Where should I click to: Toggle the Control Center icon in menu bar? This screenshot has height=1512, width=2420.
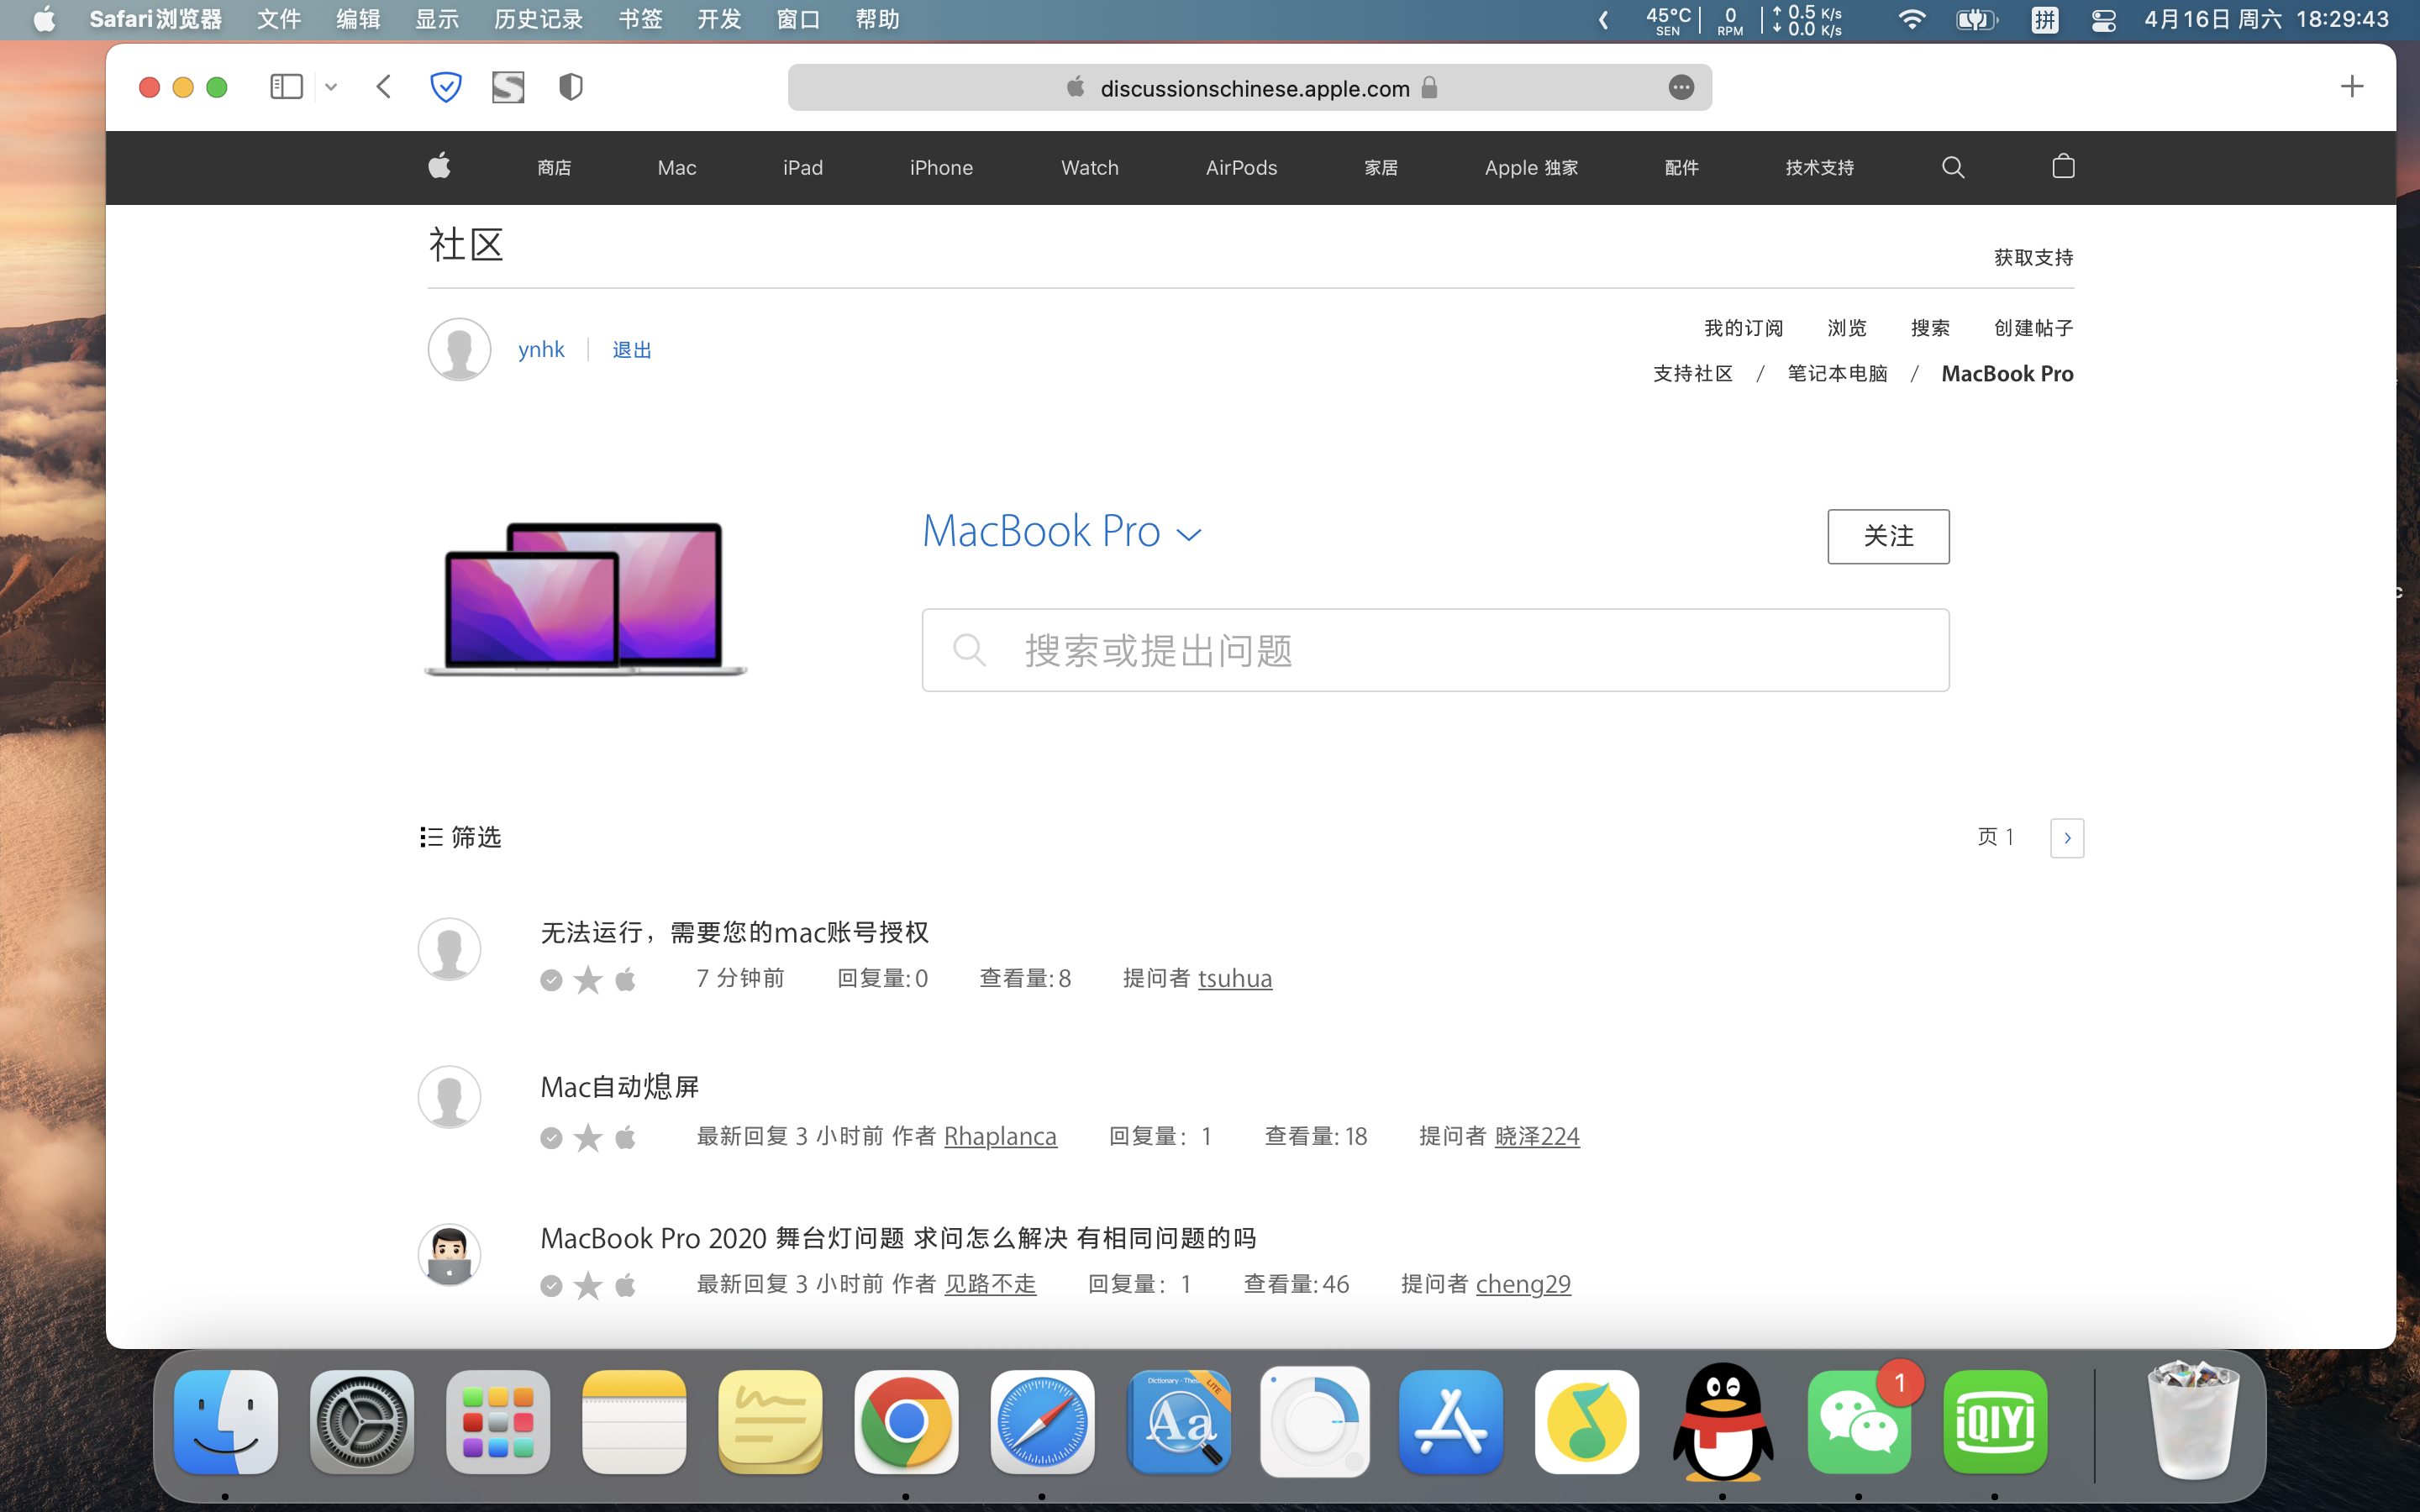pyautogui.click(x=2102, y=20)
